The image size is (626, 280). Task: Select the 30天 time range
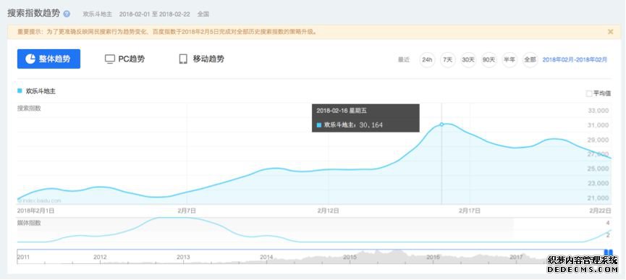point(468,60)
